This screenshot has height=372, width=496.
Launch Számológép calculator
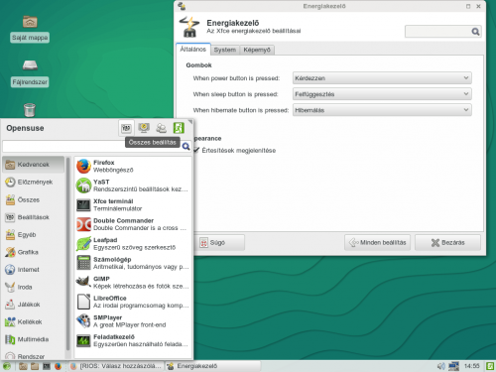coord(133,263)
